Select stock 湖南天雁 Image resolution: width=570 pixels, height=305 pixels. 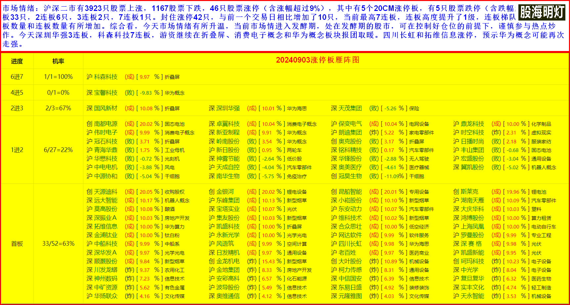472,200
